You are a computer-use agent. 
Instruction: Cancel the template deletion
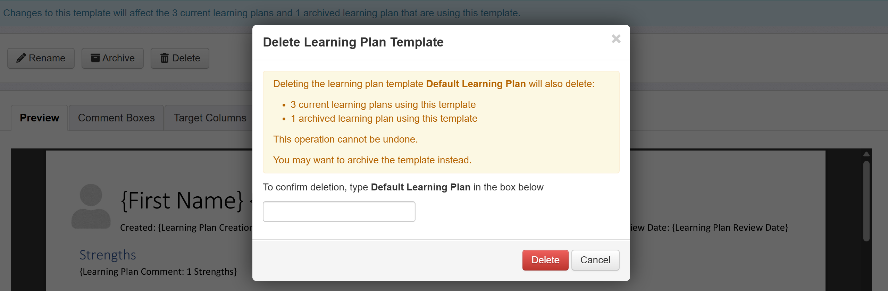pos(595,260)
